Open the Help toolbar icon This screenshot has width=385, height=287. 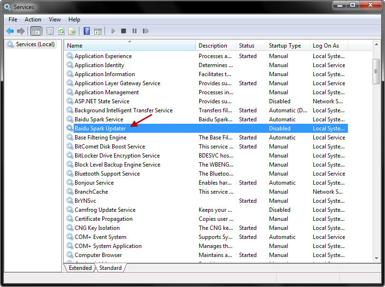coord(87,31)
